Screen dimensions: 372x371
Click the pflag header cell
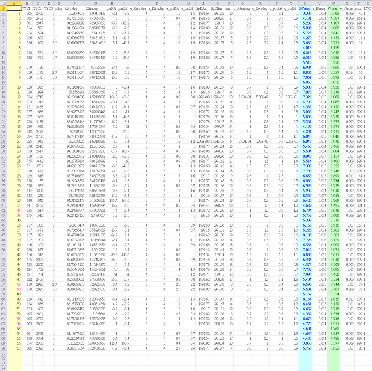pyautogui.click(x=59, y=8)
